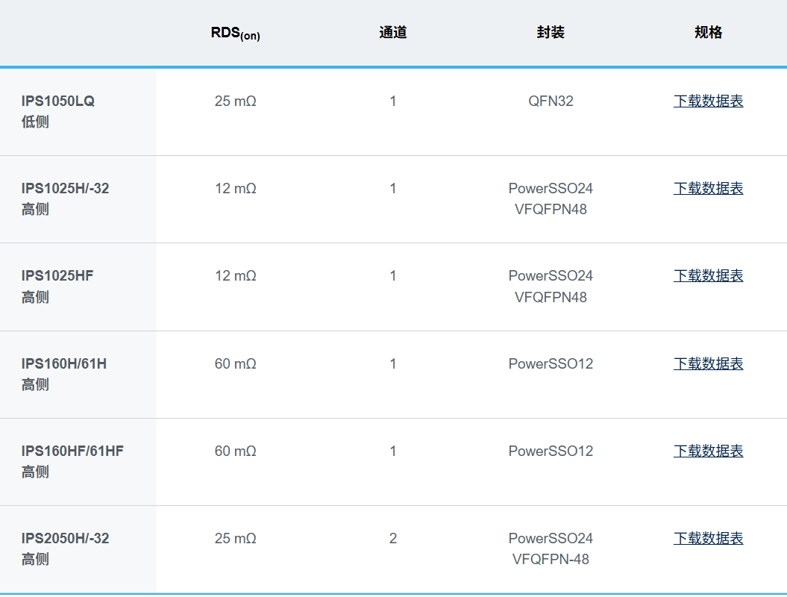
Task: Click the 12 mΩ value for IPS1025H/-32
Action: pyautogui.click(x=236, y=188)
